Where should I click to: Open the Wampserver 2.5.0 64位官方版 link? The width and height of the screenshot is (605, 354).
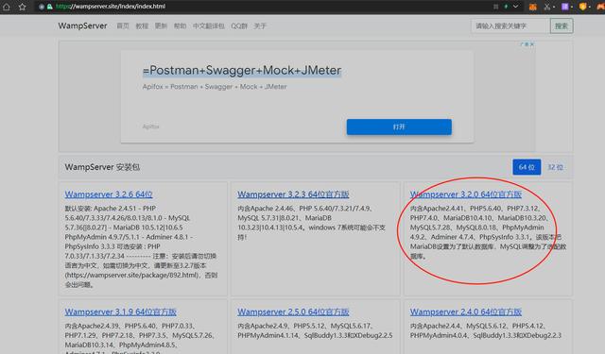click(x=293, y=312)
